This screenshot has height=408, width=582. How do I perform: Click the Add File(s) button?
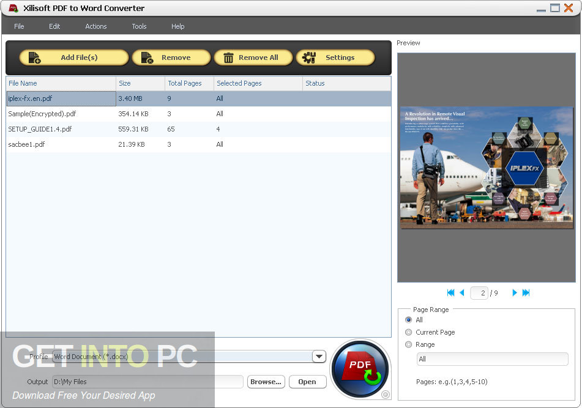[x=74, y=57]
